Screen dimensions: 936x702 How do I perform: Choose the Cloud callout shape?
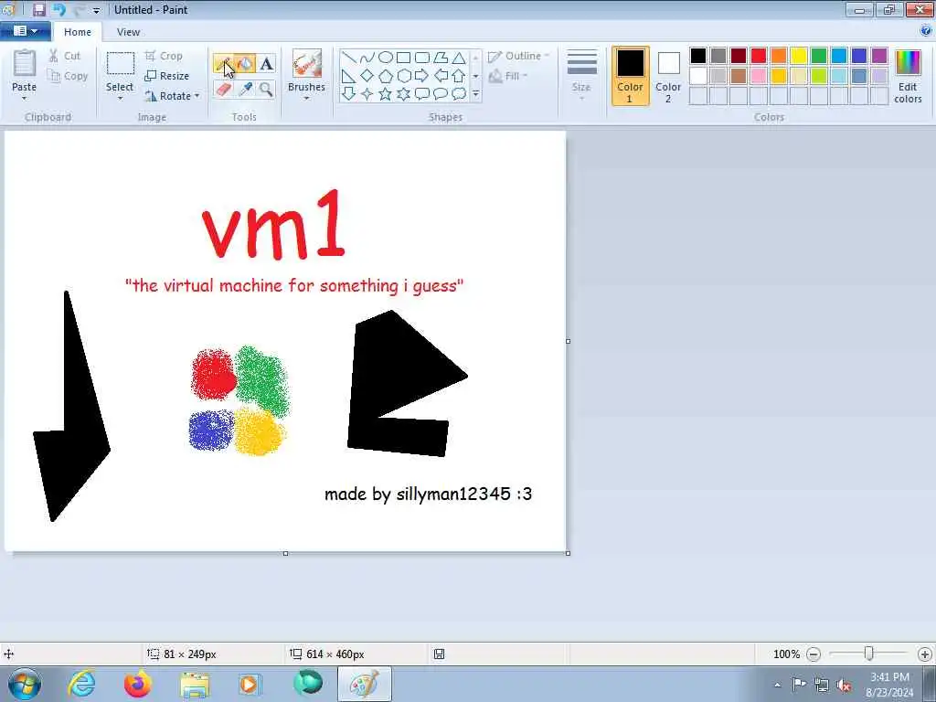click(459, 94)
